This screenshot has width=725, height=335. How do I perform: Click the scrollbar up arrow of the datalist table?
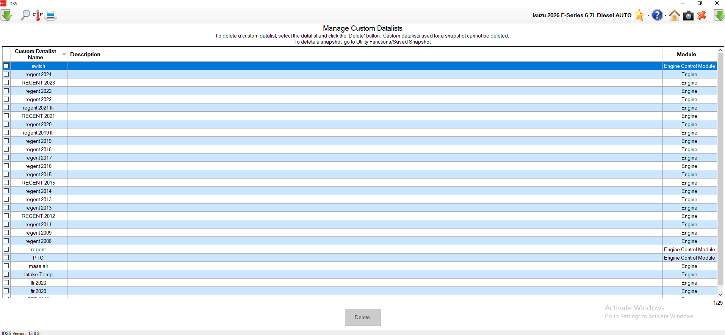point(721,50)
